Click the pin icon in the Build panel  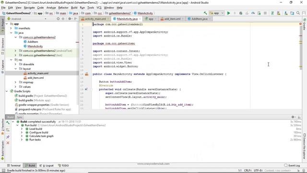(8, 136)
